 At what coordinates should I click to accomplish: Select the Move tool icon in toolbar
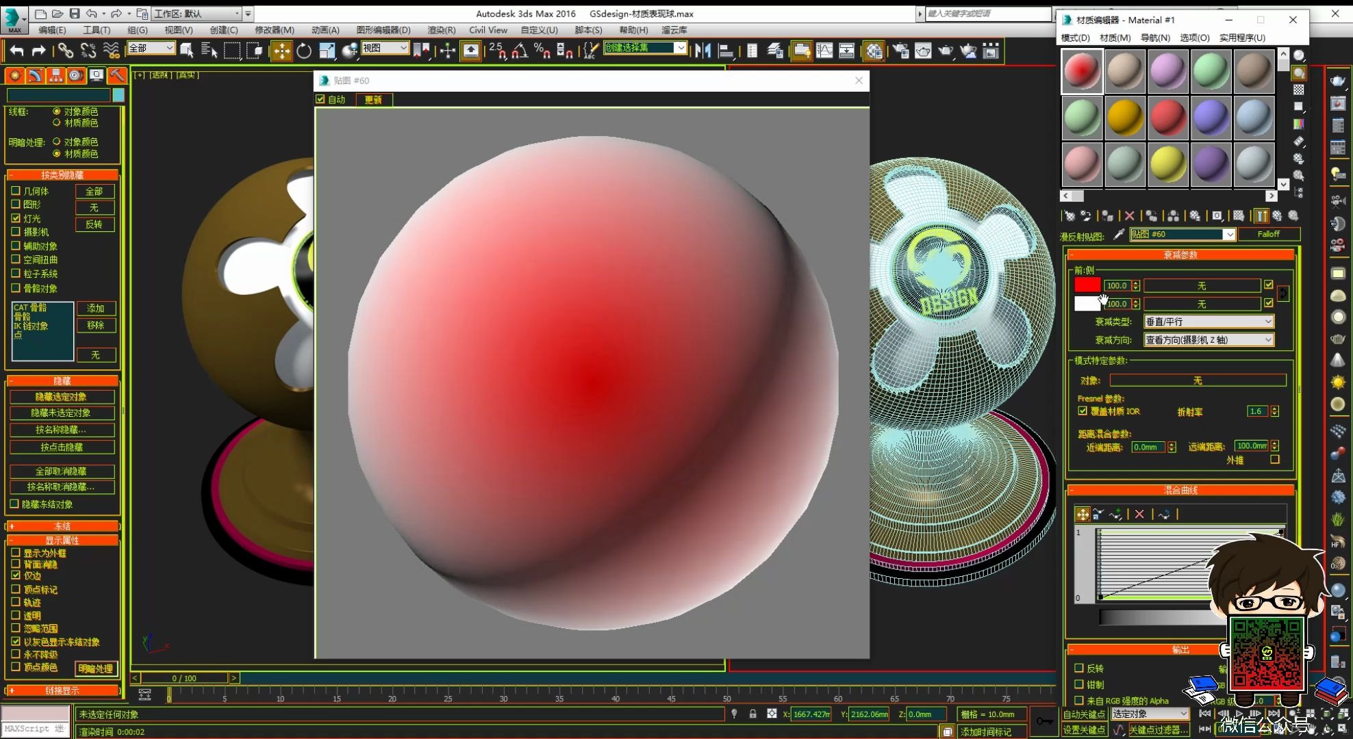[x=283, y=51]
